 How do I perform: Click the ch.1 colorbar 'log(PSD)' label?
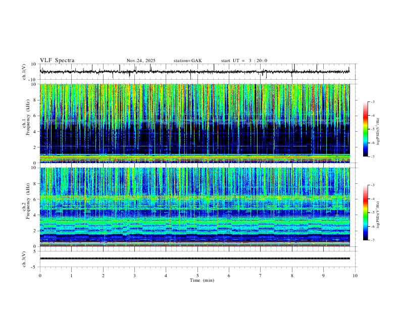(378, 132)
